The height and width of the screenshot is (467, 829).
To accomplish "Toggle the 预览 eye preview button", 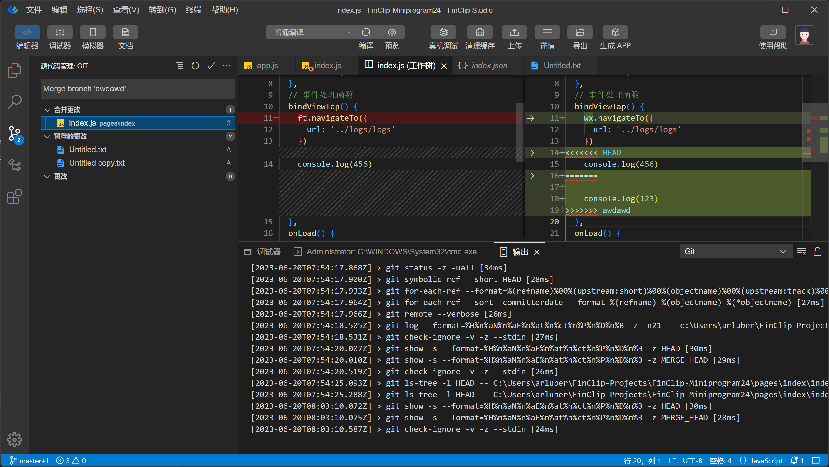I will (x=392, y=32).
